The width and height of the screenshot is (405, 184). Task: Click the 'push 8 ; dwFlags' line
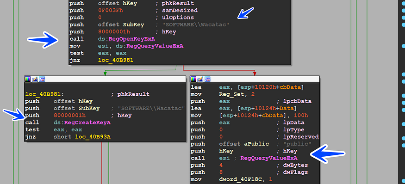(249, 172)
